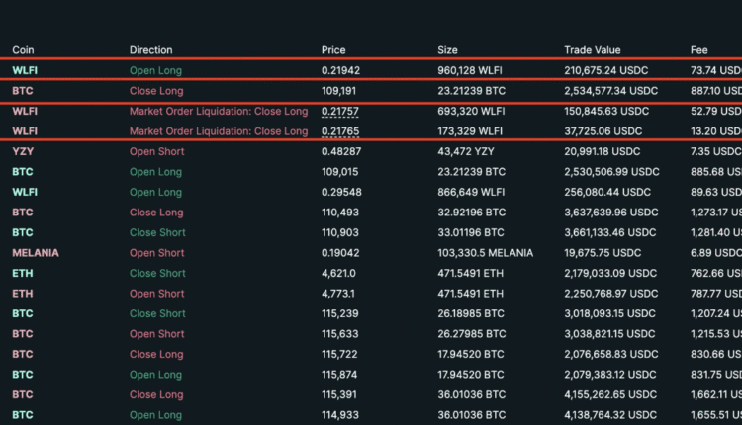This screenshot has height=425, width=742.
Task: Click the price 110,903 in BTC Close Short row
Action: (x=340, y=232)
